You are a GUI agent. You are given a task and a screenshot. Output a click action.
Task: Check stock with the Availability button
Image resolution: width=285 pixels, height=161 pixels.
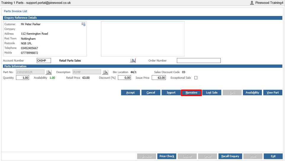252,93
